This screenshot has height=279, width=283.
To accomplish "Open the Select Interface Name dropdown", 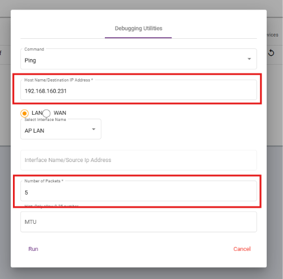I will click(61, 129).
